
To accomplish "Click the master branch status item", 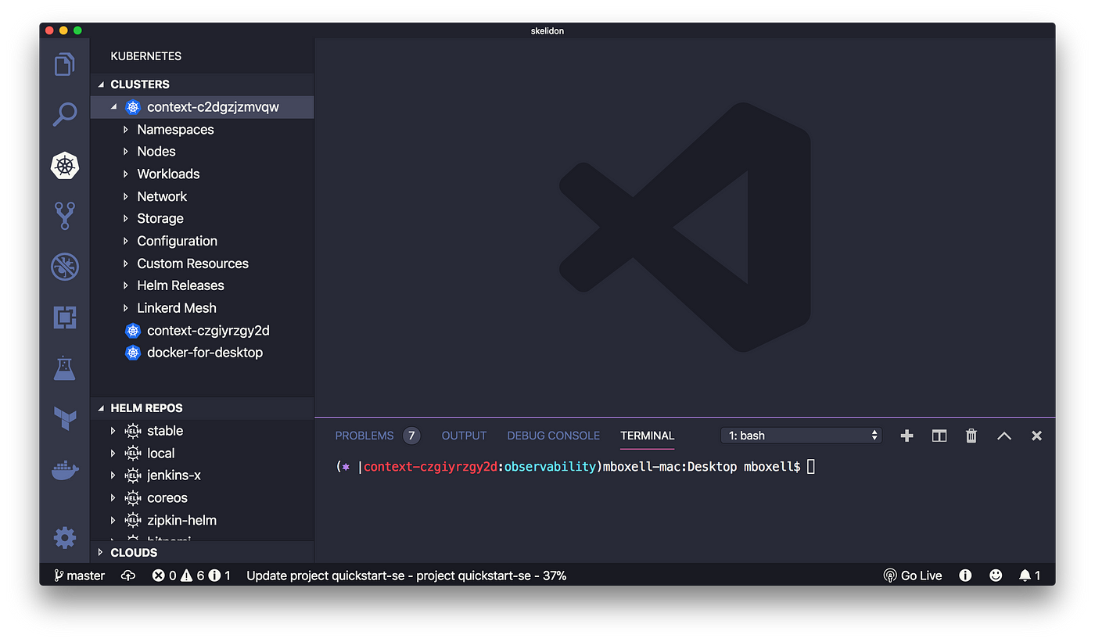I will (x=79, y=576).
